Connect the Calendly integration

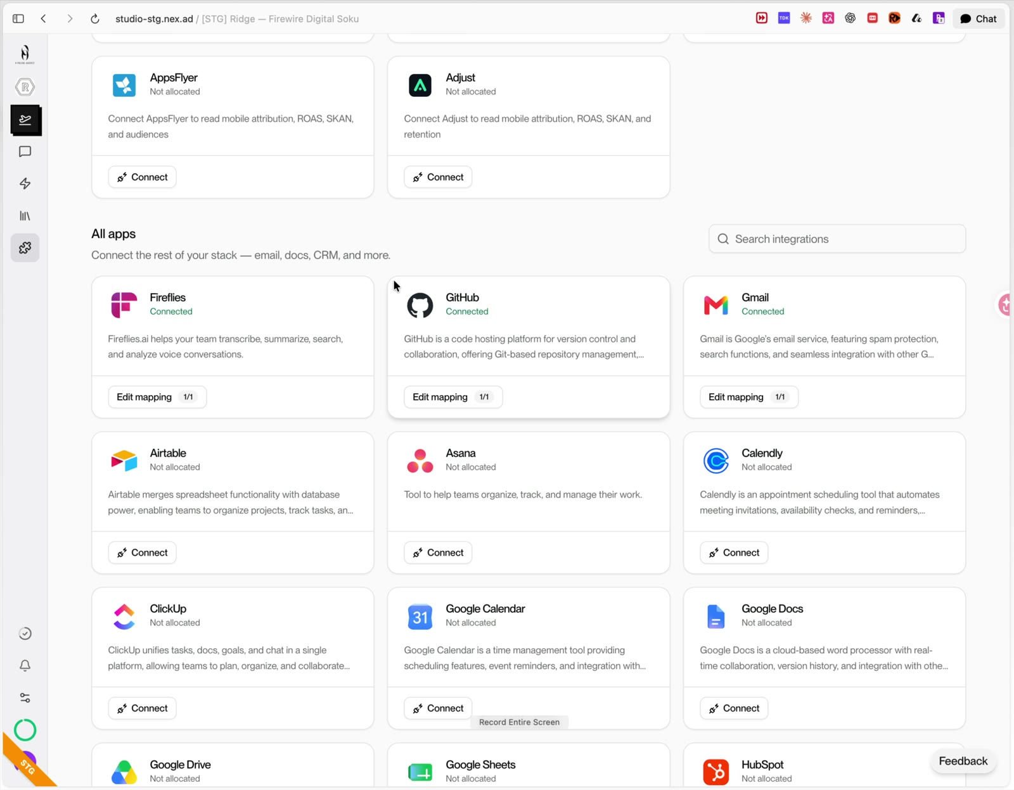(x=735, y=553)
